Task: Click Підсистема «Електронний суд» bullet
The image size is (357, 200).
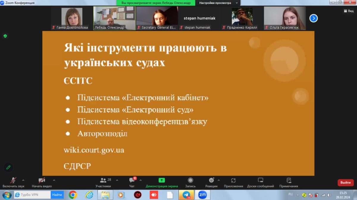Action: tap(135, 109)
